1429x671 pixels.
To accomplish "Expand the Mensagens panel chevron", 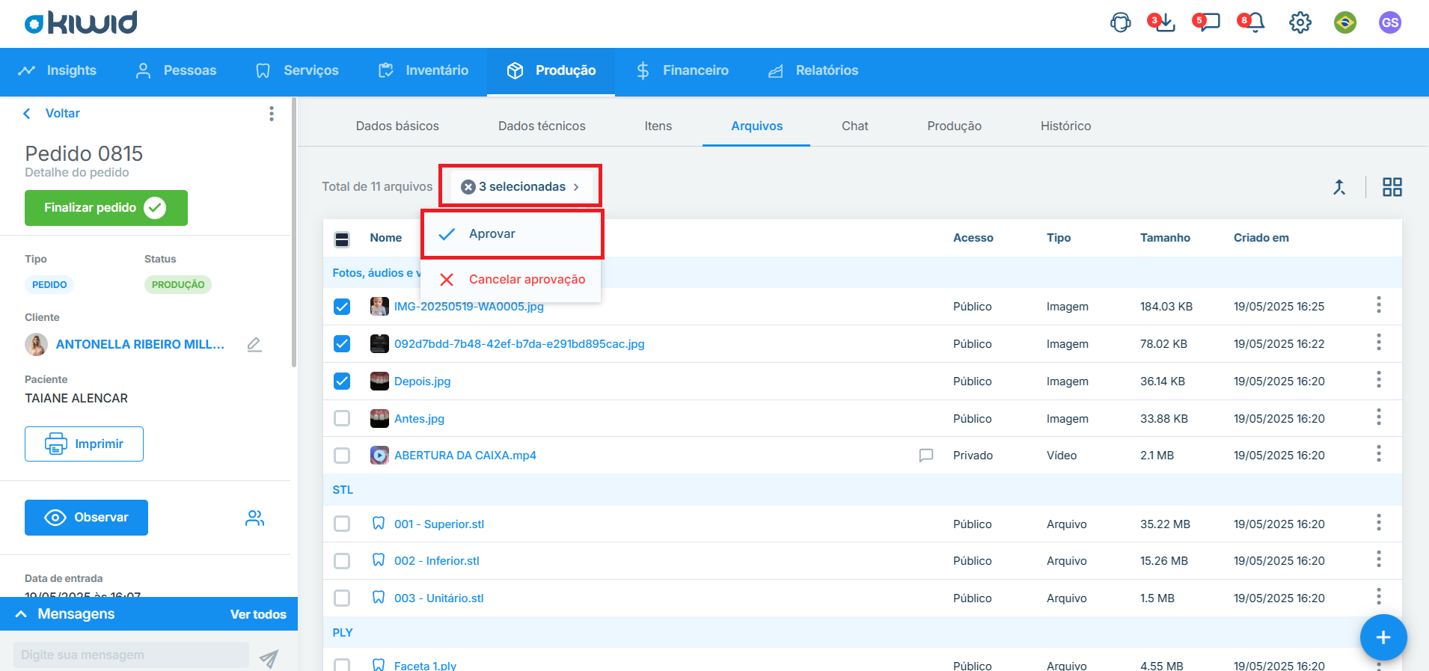I will tap(22, 614).
